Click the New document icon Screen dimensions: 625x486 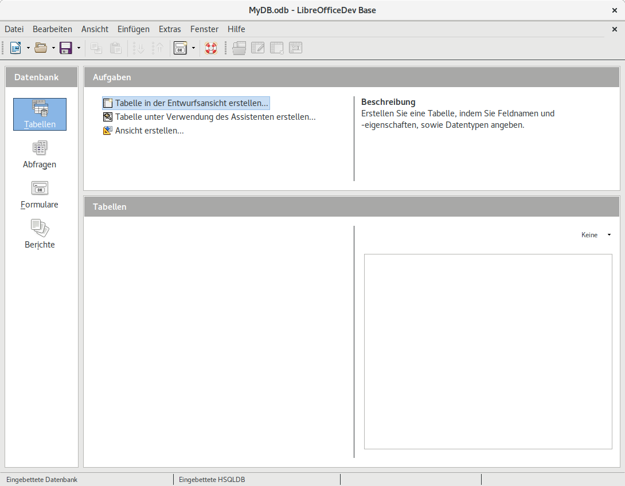tap(15, 48)
